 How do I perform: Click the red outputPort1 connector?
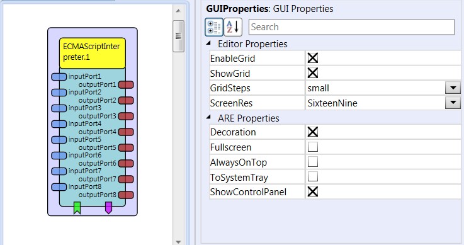[x=126, y=85]
